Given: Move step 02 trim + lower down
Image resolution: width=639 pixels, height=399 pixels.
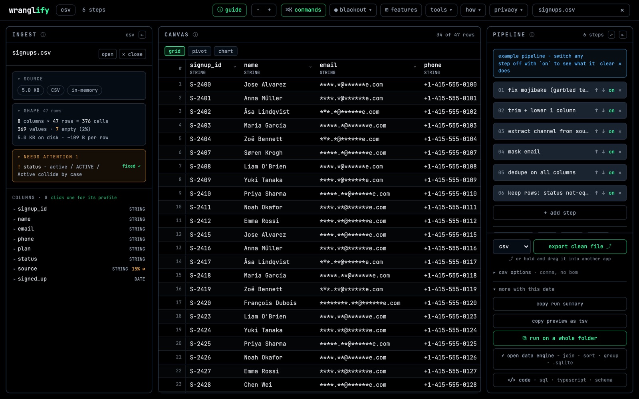Looking at the screenshot, I should 603,111.
